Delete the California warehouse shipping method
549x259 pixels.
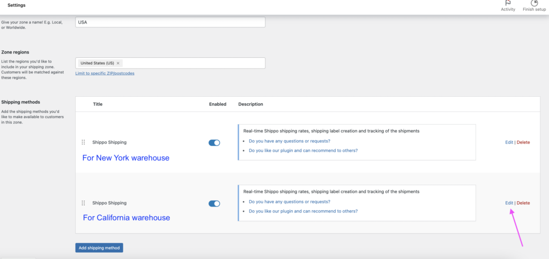(x=523, y=203)
